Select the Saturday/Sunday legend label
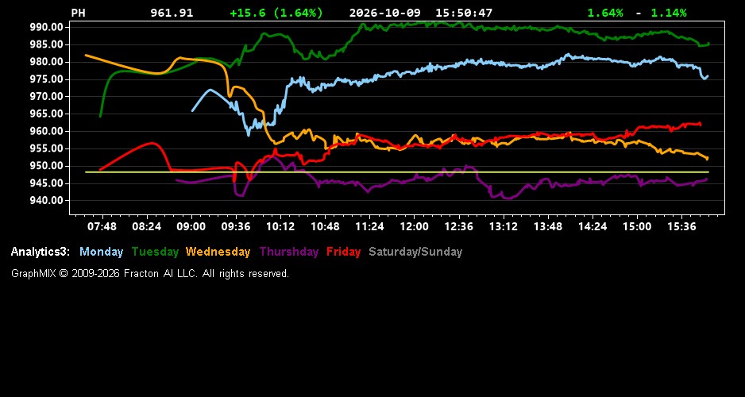745x397 pixels. pos(415,252)
